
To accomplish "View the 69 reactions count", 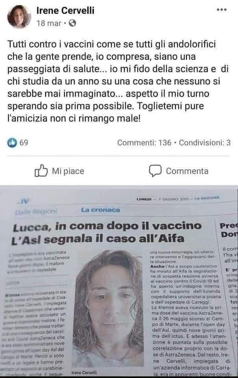I will 24,143.
